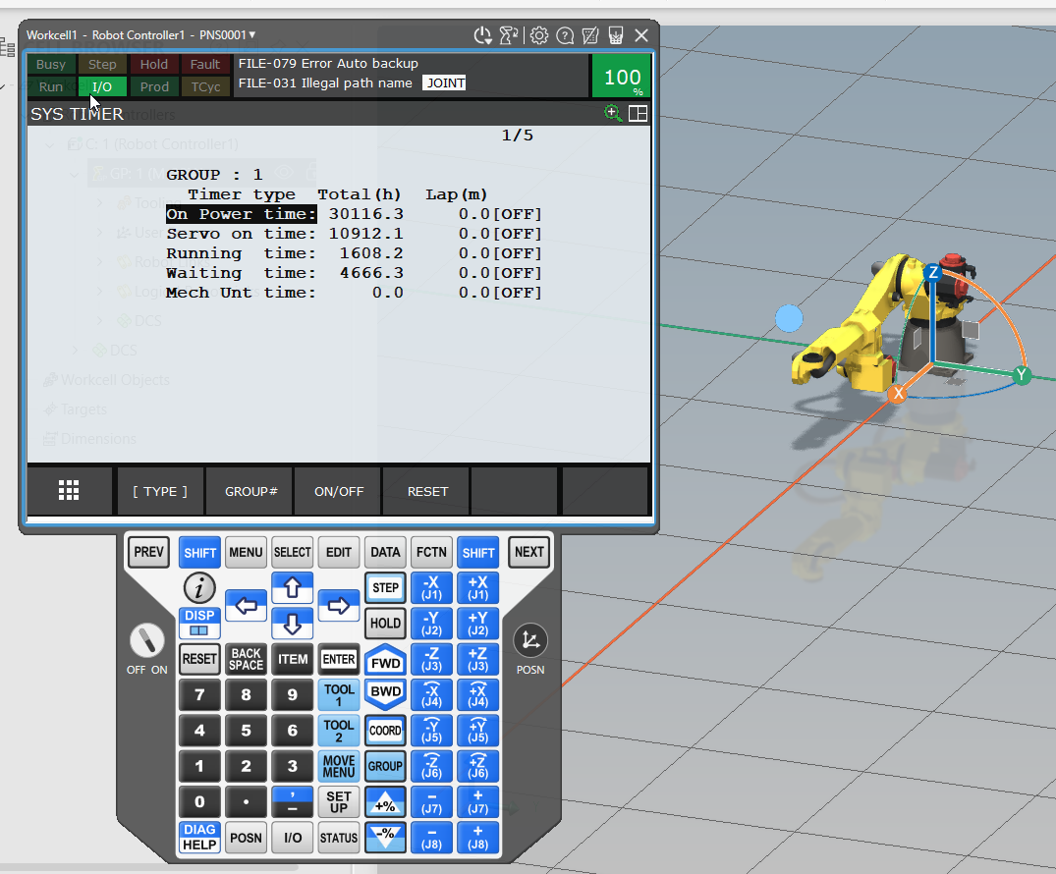Open the help question mark icon

[x=565, y=35]
